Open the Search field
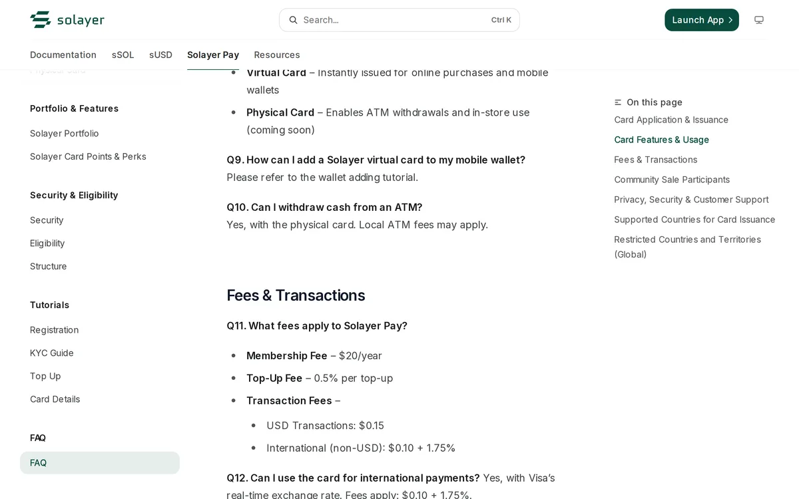The image size is (799, 499). pos(400,20)
